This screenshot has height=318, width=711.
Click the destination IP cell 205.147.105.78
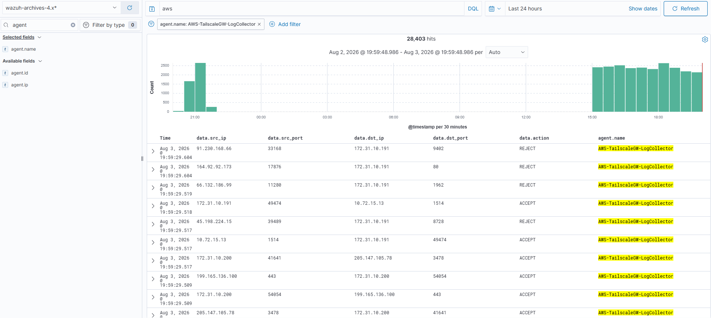coord(373,258)
